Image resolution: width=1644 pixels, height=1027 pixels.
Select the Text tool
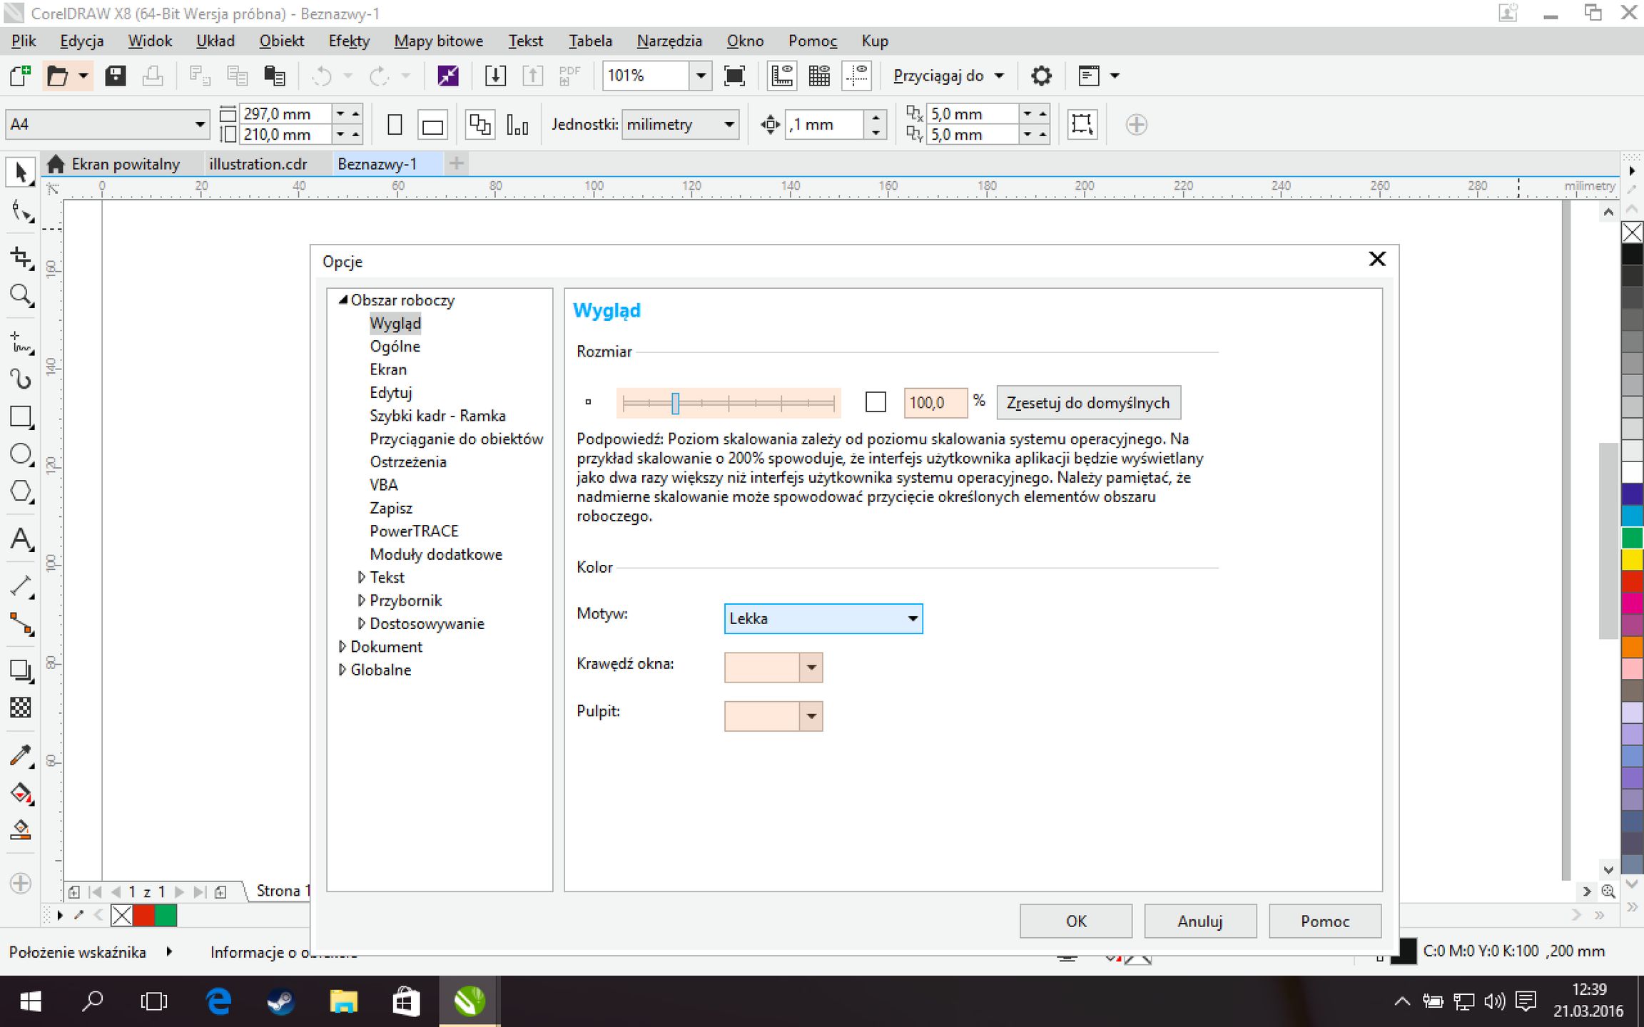coord(21,539)
